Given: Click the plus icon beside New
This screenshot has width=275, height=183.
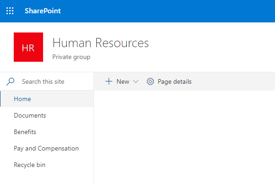Looking at the screenshot, I should coord(109,81).
